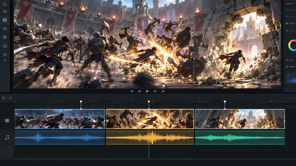Click the video track film icon
This screenshot has height=166, width=296.
click(7, 121)
